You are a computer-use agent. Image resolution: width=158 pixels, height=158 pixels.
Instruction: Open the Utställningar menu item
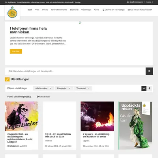86,10
